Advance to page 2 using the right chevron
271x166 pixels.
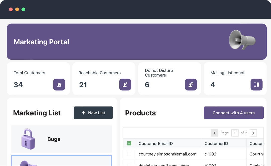pos(253,133)
